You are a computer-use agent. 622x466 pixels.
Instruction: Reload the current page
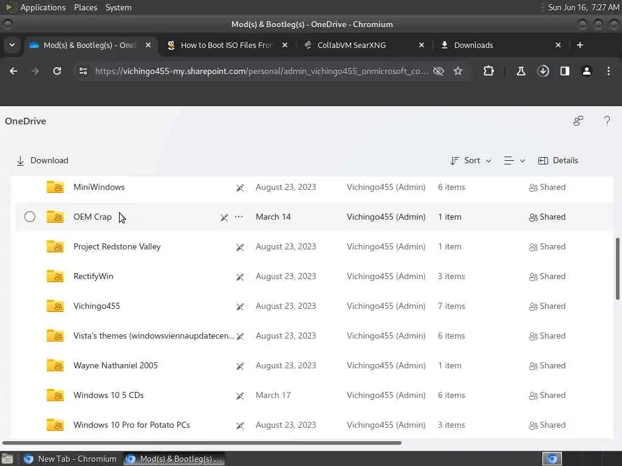tap(57, 71)
